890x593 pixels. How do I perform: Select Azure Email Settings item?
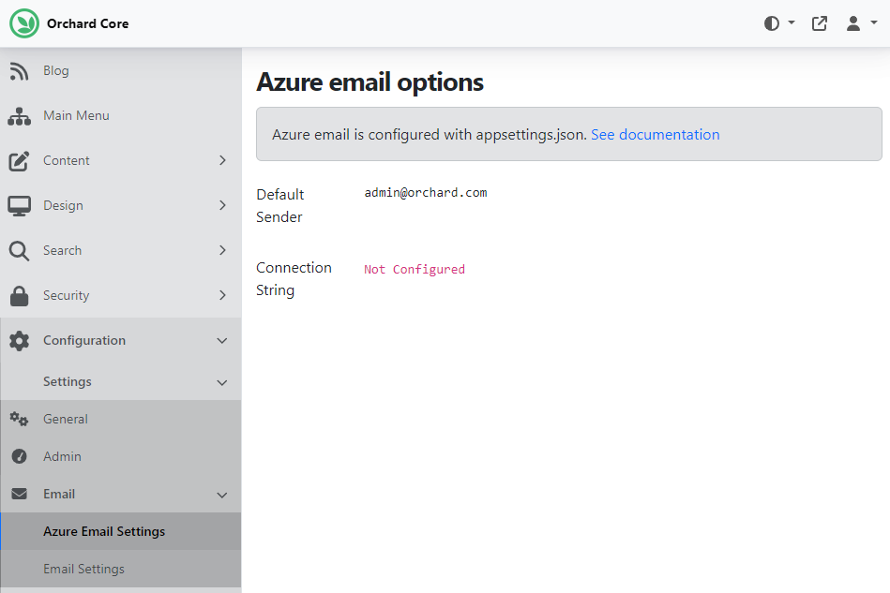pyautogui.click(x=104, y=531)
